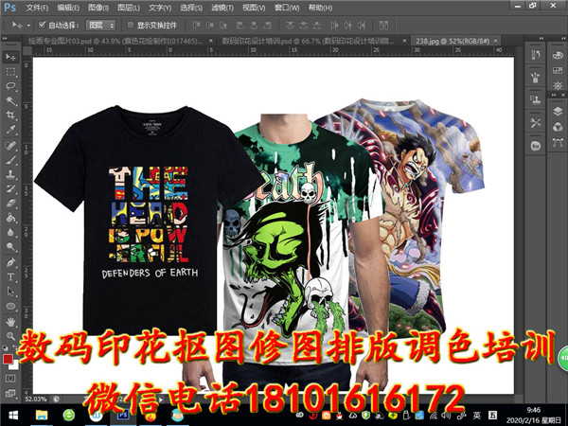Viewport: 568px width, 426px height.
Task: Open the Ku panel icon
Action: pos(536,146)
